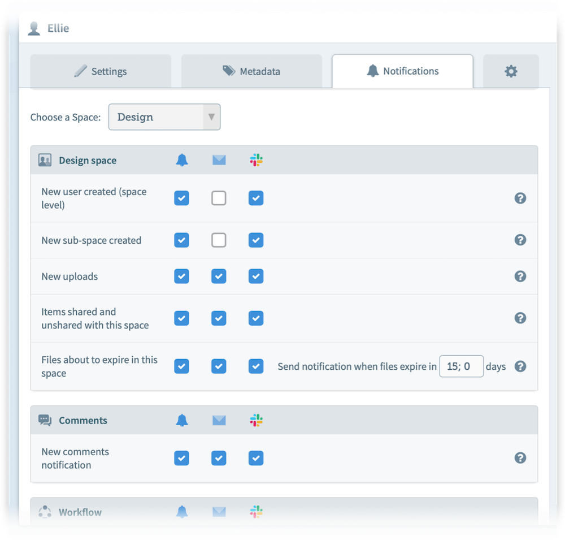
Task: Click the 'Workflow' section title
Action: pos(80,512)
